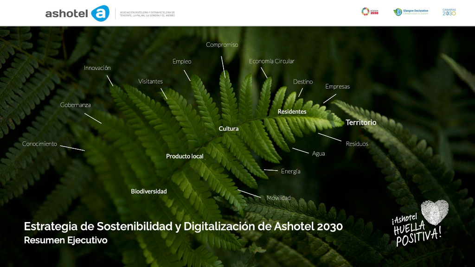Image resolution: width=475 pixels, height=267 pixels.
Task: Select the Compromiso label
Action: [x=222, y=45]
